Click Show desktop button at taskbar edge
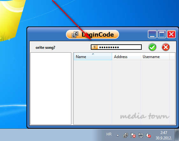The image size is (179, 141). [177, 135]
